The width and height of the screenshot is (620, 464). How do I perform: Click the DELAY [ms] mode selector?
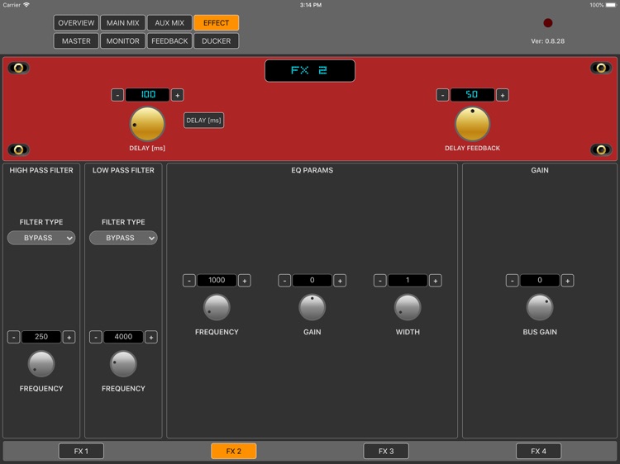203,121
